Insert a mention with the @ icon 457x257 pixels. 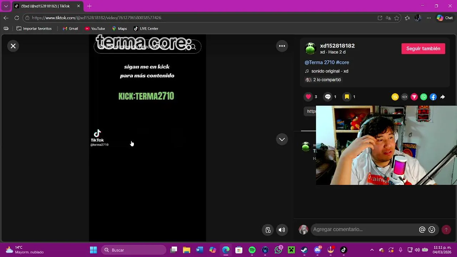pos(422,230)
